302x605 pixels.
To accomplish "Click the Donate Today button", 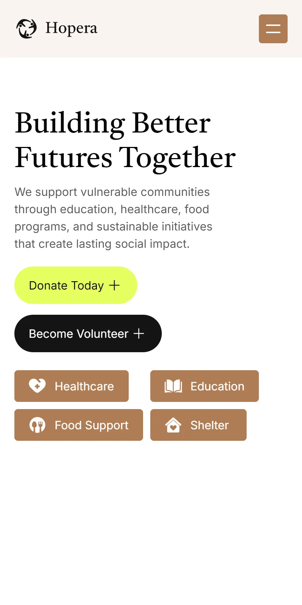I will point(76,285).
